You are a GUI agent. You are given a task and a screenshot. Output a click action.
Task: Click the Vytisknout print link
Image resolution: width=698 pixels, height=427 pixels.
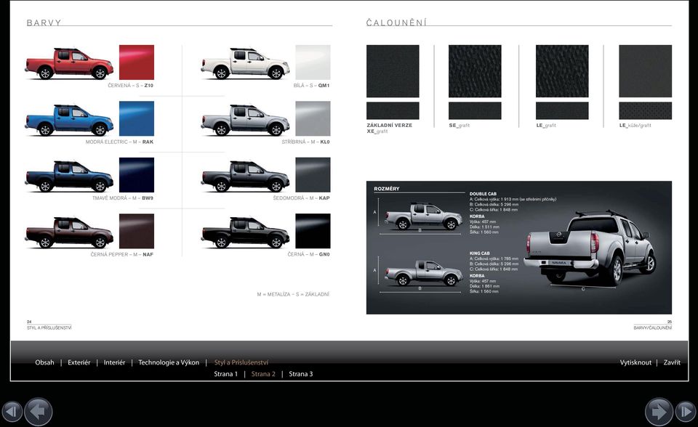pos(635,362)
